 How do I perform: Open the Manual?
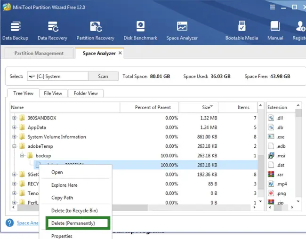[275, 31]
